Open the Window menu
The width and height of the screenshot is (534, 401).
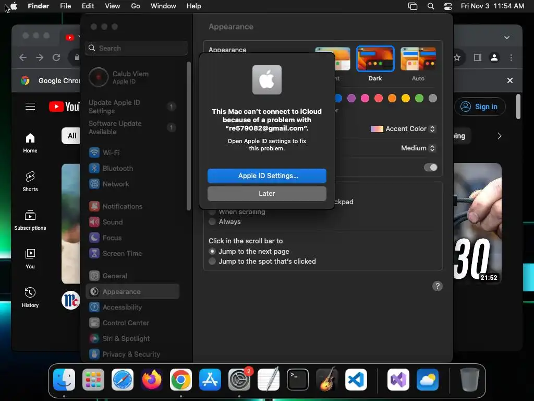click(163, 6)
